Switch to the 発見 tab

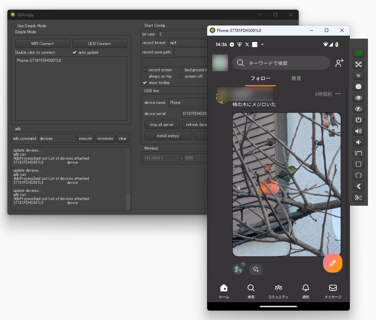point(296,78)
